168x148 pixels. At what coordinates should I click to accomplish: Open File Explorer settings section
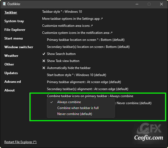(15, 30)
